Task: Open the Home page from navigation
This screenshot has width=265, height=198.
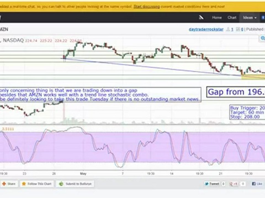Action: click(217, 18)
